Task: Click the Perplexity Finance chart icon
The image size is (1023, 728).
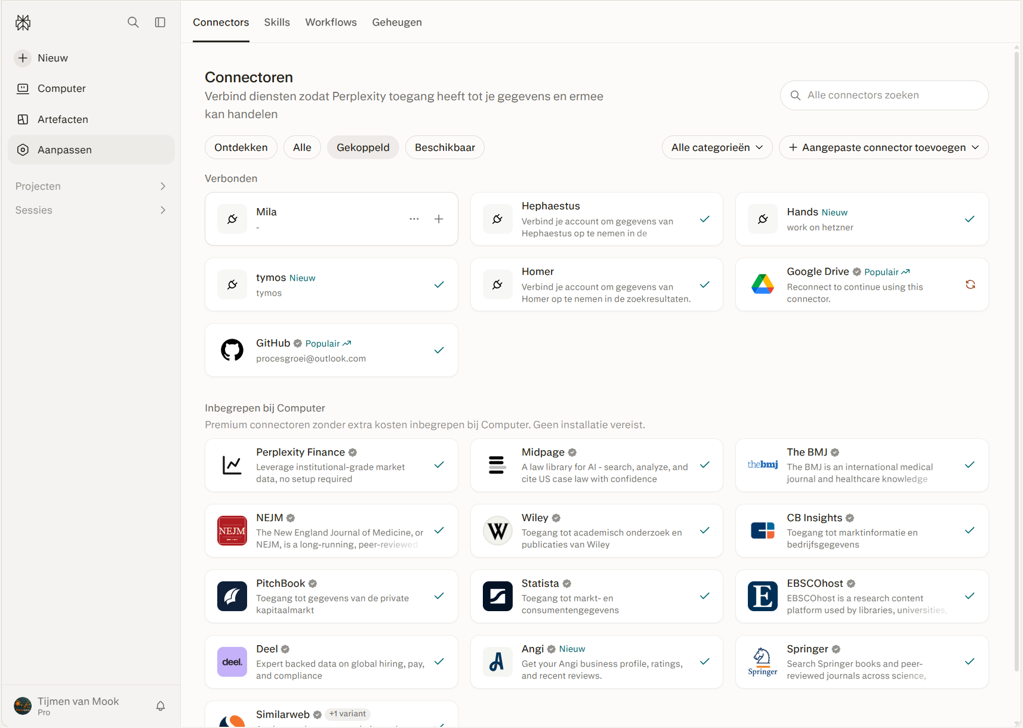Action: point(232,465)
